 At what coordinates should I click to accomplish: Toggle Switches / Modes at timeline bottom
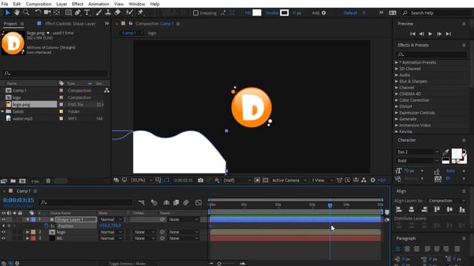point(127,264)
